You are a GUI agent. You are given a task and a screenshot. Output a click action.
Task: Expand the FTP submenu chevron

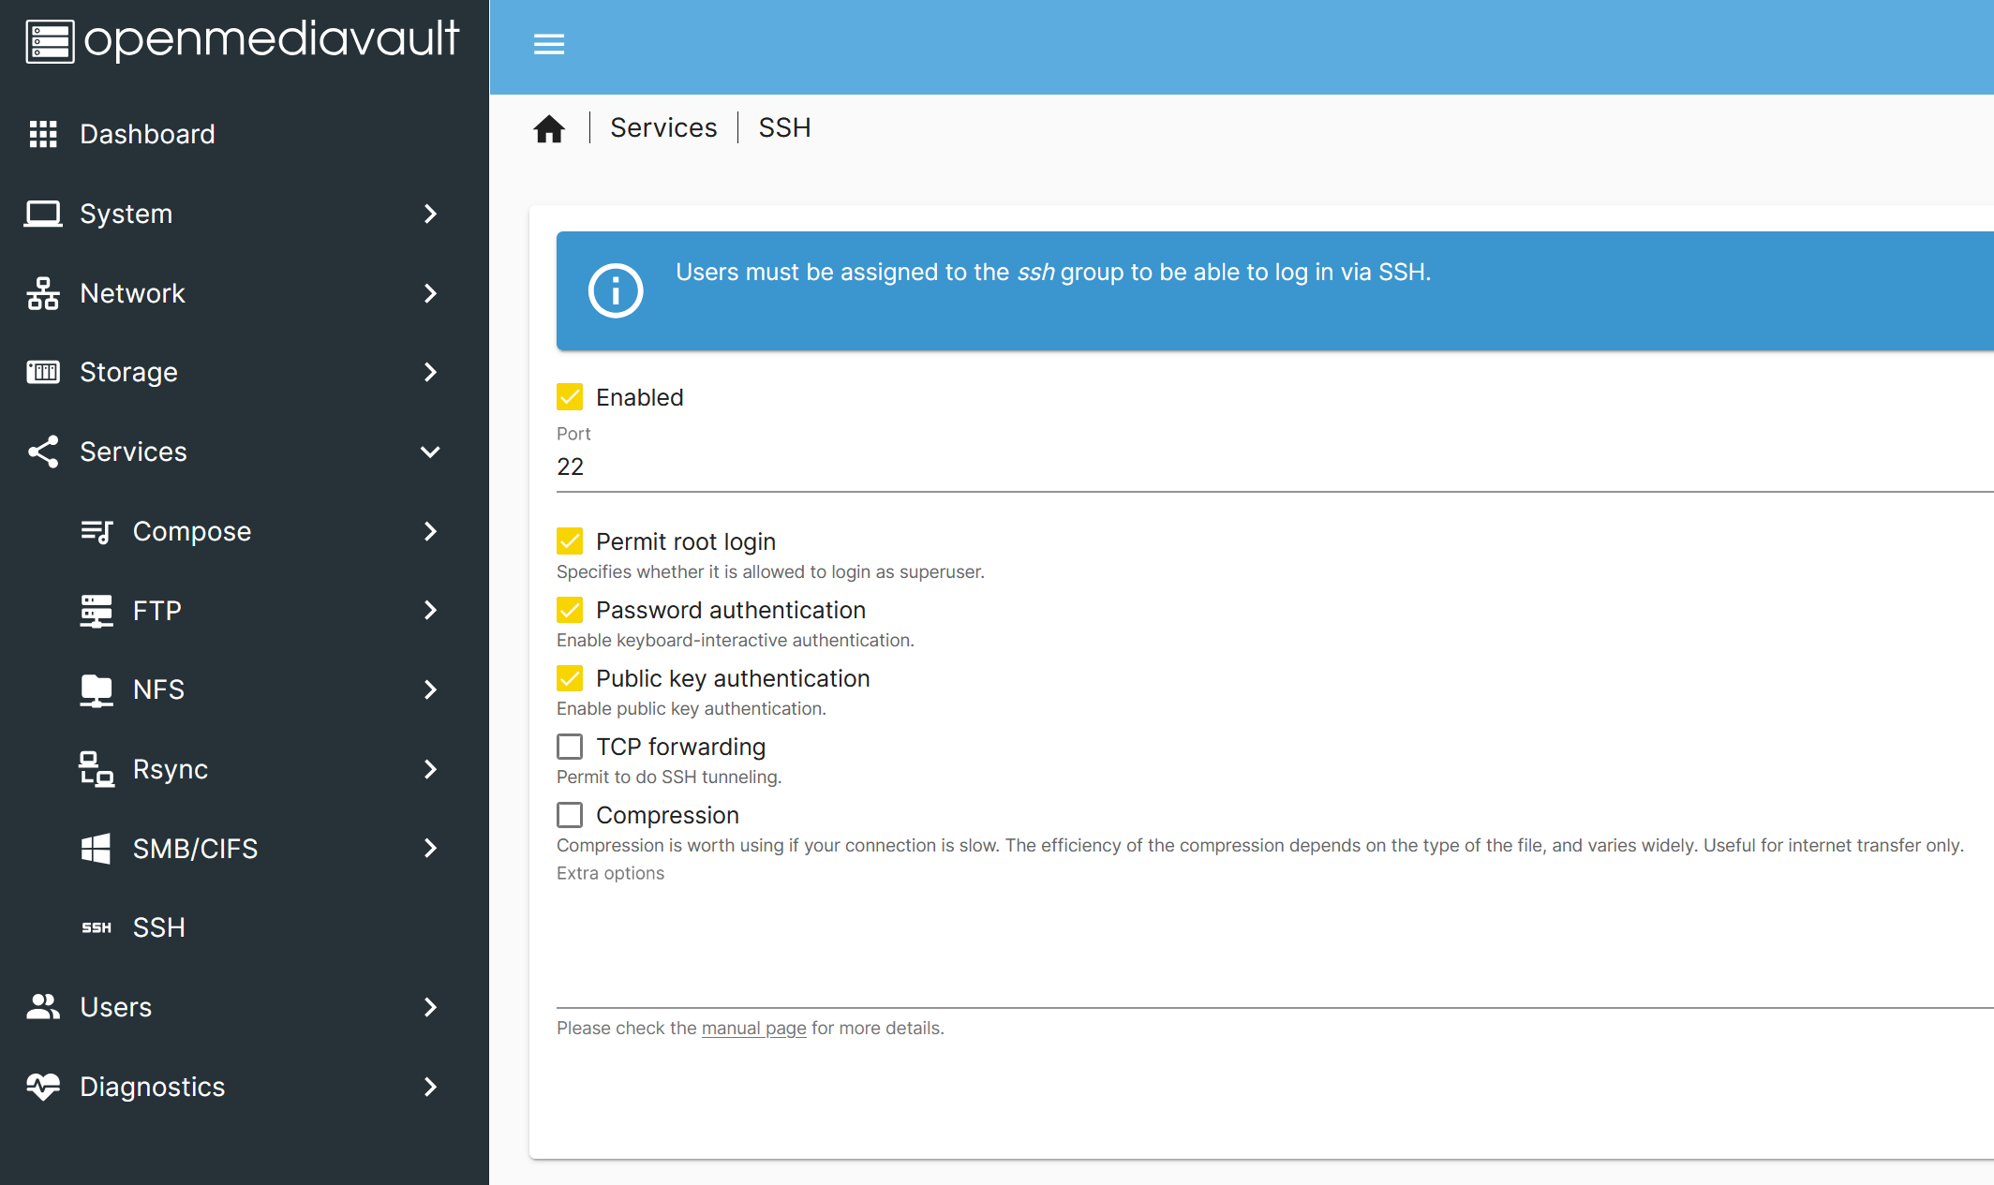(x=430, y=611)
